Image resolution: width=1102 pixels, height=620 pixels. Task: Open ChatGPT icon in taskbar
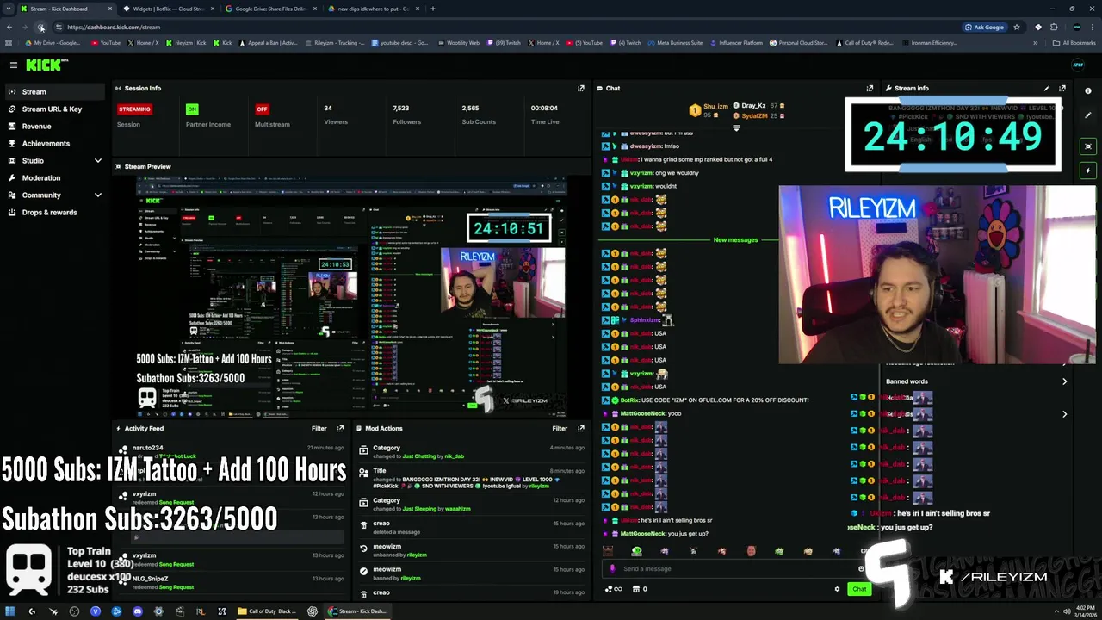pos(312,611)
